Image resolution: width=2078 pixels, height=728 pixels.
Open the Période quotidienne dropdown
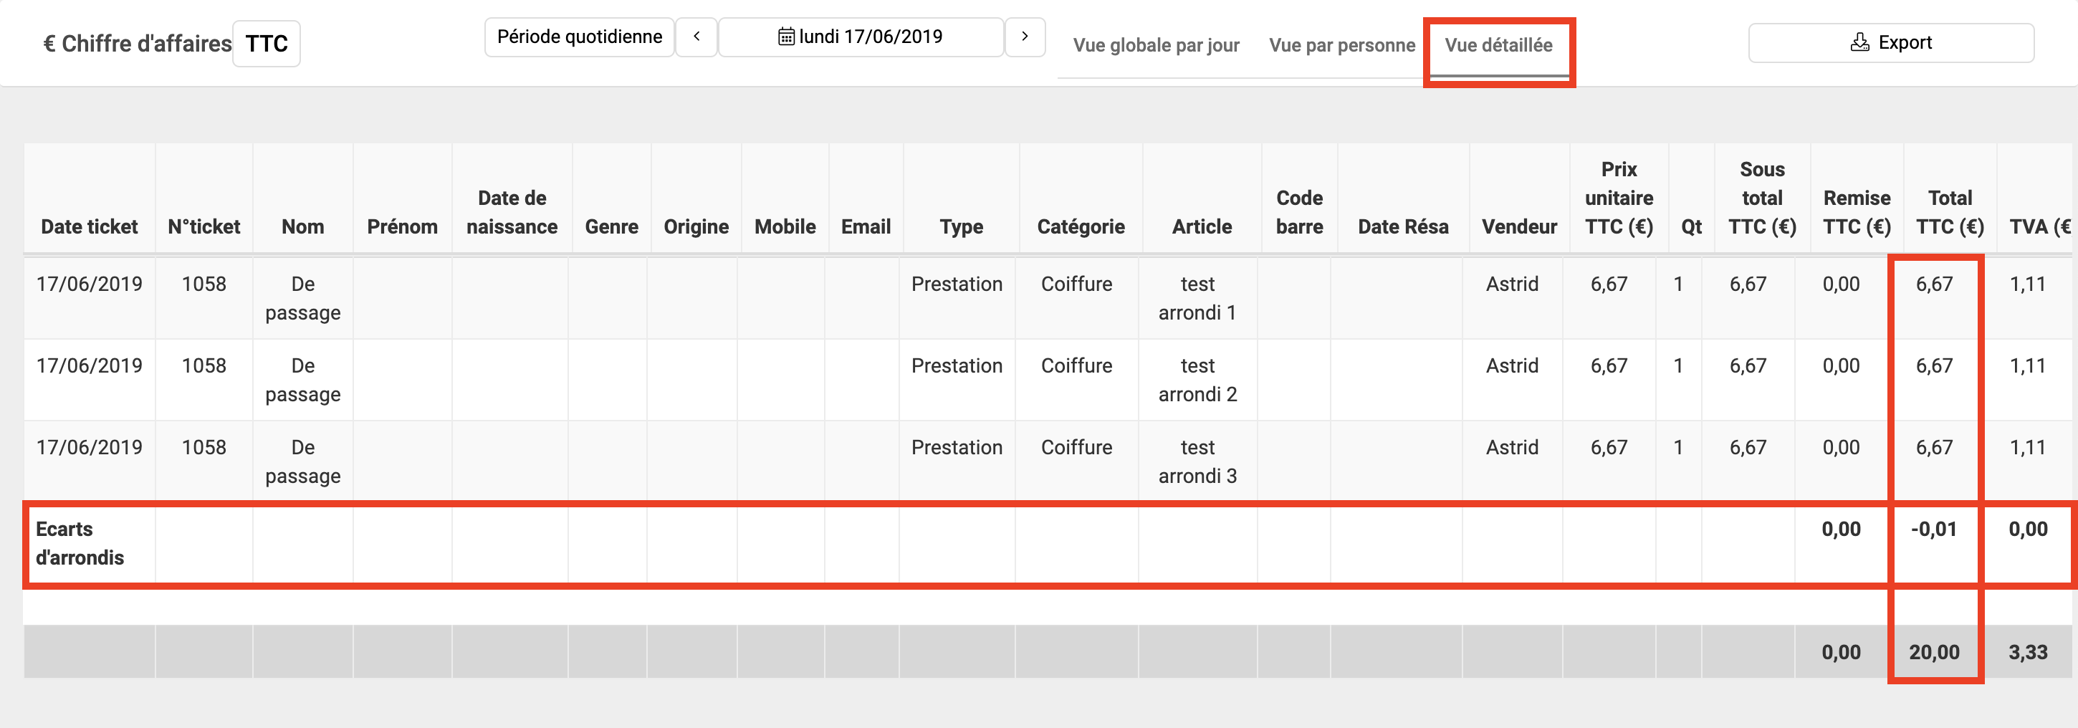click(579, 37)
